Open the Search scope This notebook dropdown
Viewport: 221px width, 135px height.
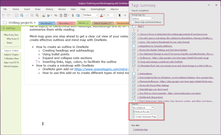[152, 107]
